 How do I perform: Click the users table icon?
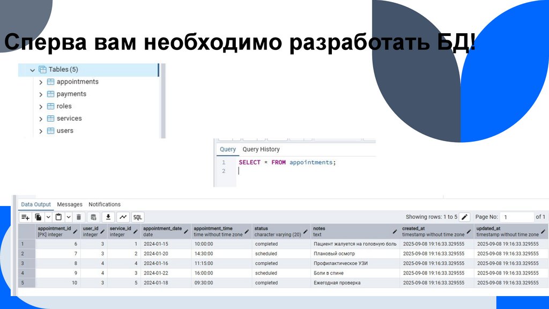[x=51, y=131]
